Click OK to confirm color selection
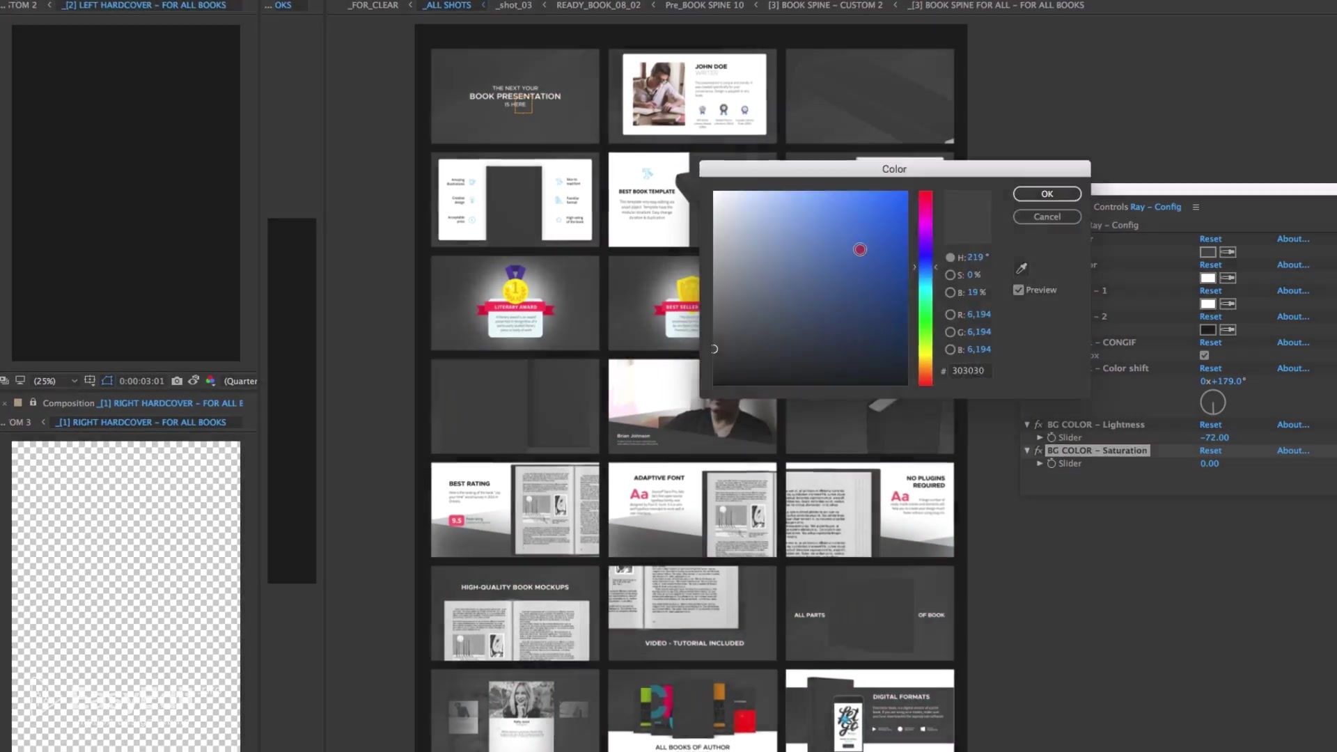Image resolution: width=1337 pixels, height=752 pixels. click(x=1047, y=194)
